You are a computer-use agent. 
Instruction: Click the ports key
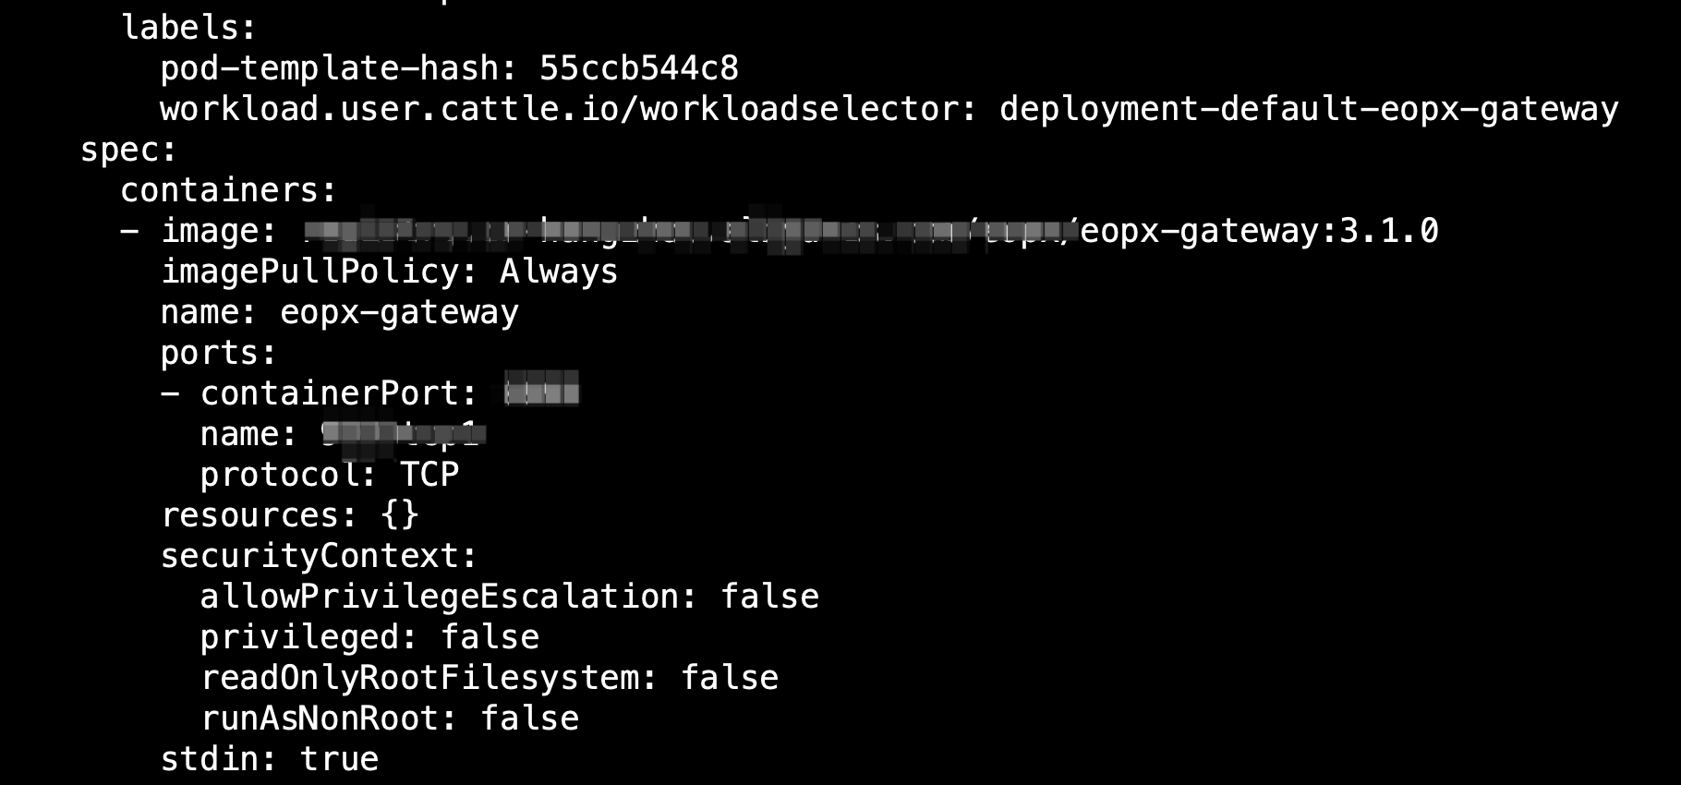218,353
